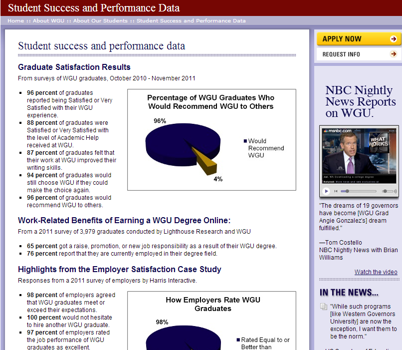Image resolution: width=402 pixels, height=350 pixels.
Task: Click the recommend WGU pie chart
Action: click(x=183, y=149)
